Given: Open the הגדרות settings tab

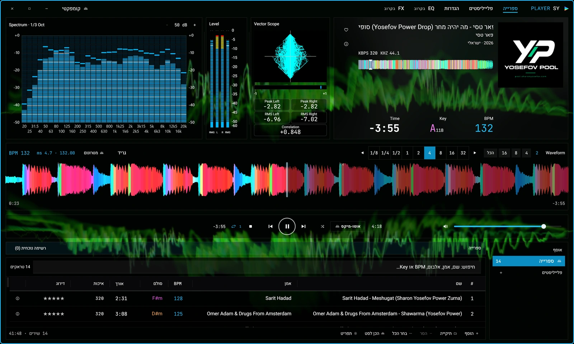Looking at the screenshot, I should [x=451, y=9].
